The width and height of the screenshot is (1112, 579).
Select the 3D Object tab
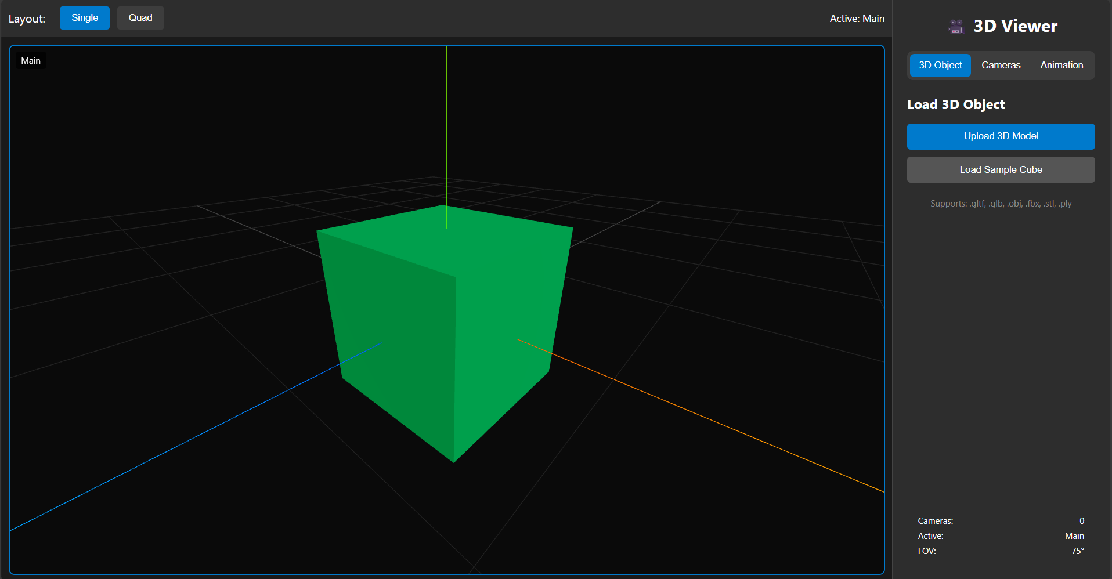point(940,65)
